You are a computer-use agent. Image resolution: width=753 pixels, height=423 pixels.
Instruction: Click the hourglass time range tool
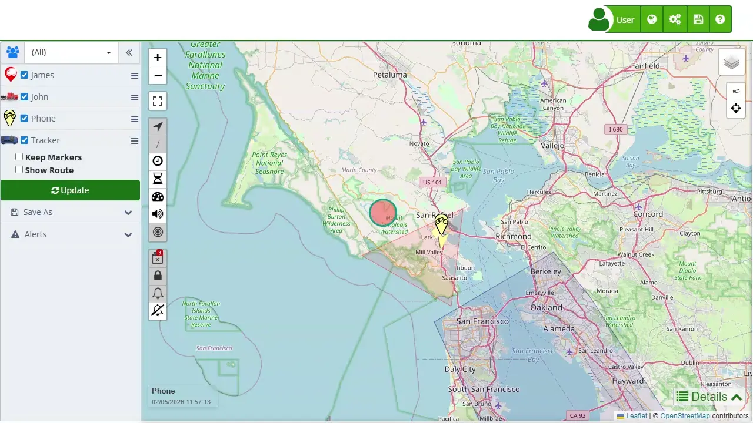(158, 178)
